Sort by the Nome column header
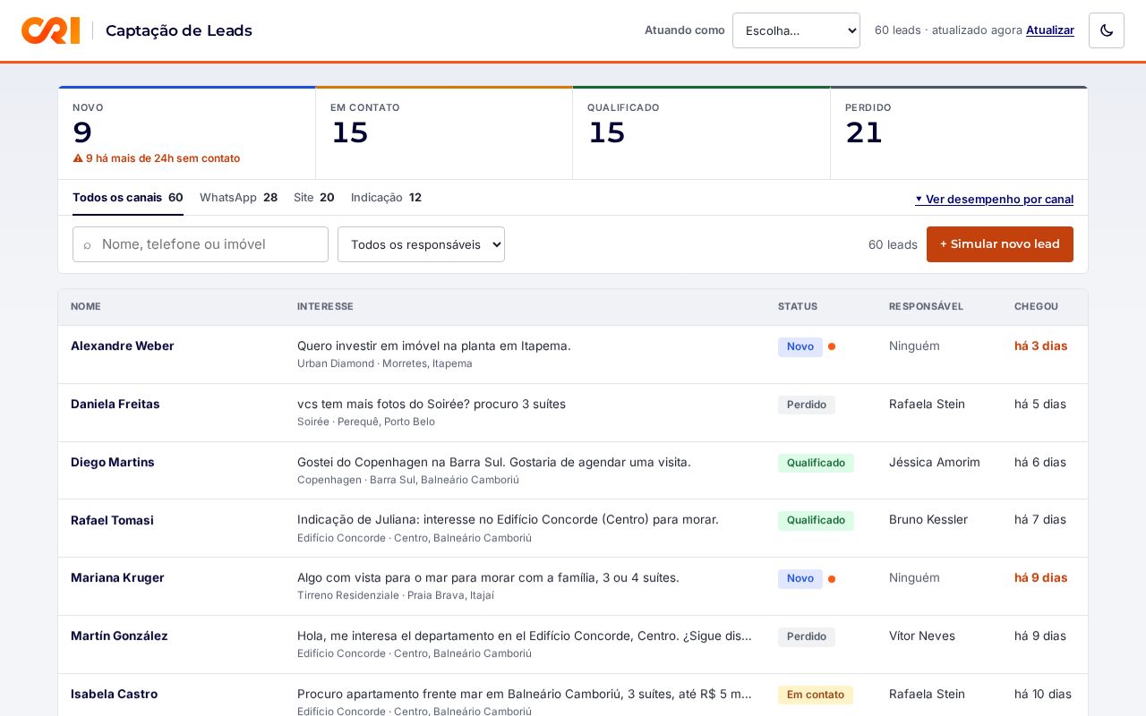Image resolution: width=1146 pixels, height=716 pixels. pos(86,306)
